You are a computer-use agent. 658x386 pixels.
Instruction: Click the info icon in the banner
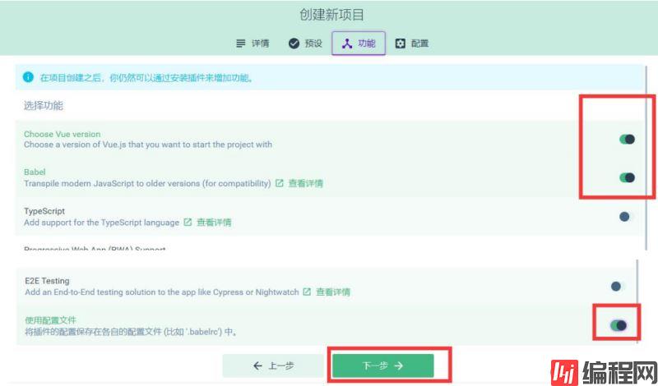point(29,78)
